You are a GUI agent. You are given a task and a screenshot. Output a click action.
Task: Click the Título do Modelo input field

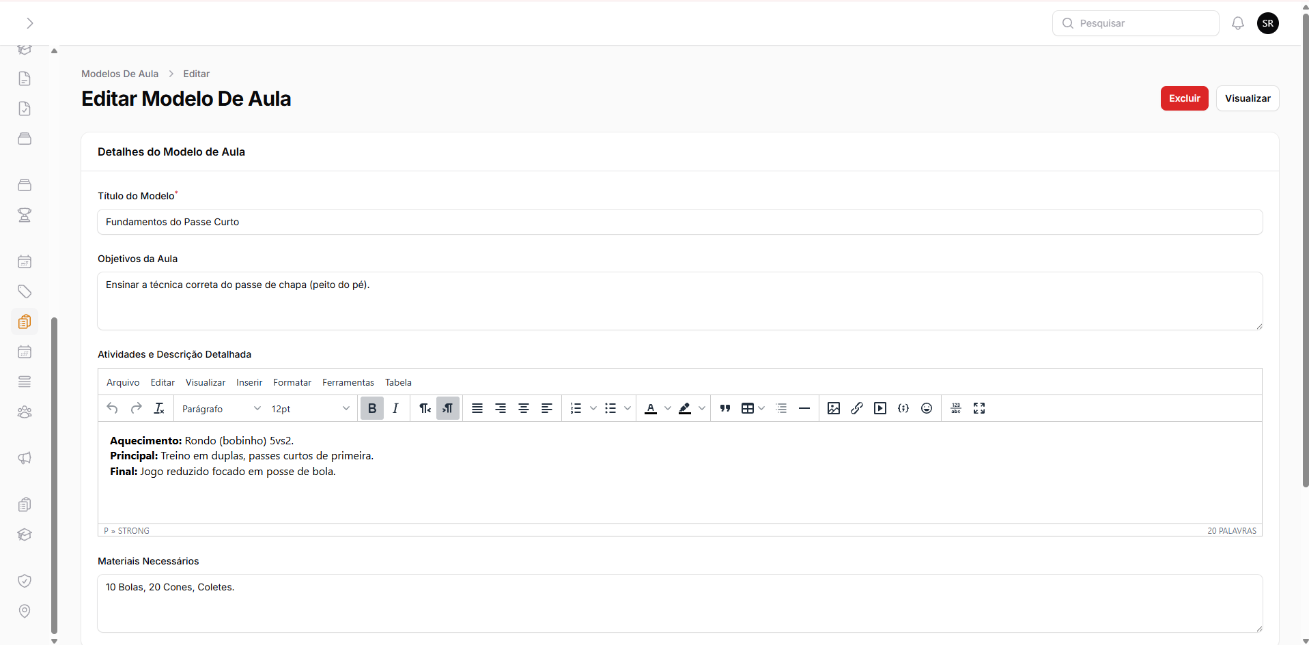[x=679, y=222]
